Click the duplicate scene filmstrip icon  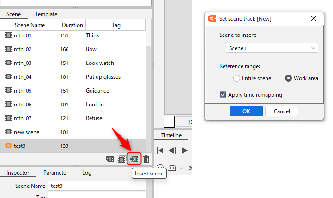[121, 159]
